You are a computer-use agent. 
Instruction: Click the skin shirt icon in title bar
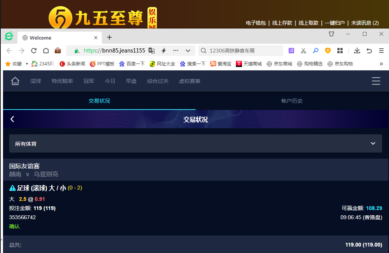point(331,34)
